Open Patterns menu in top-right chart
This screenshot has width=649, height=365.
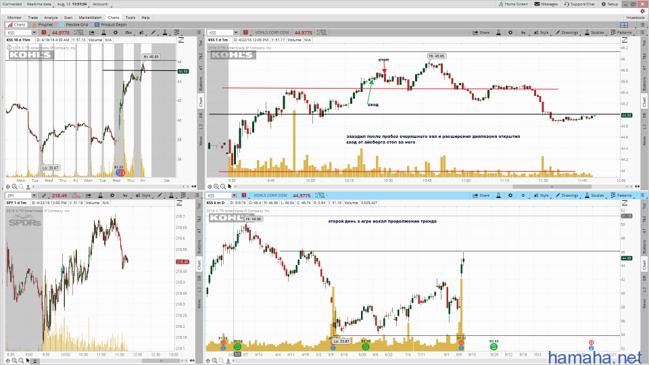pos(621,32)
